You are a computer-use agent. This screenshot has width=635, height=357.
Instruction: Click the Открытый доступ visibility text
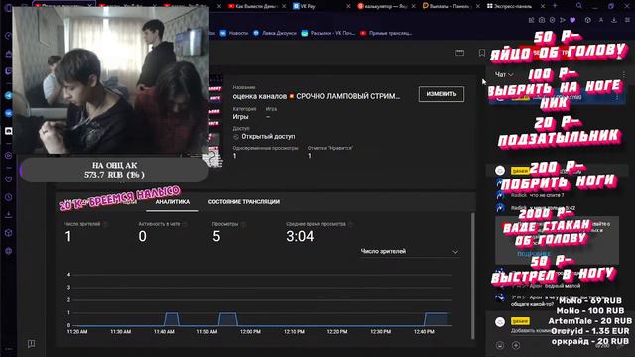pyautogui.click(x=268, y=137)
